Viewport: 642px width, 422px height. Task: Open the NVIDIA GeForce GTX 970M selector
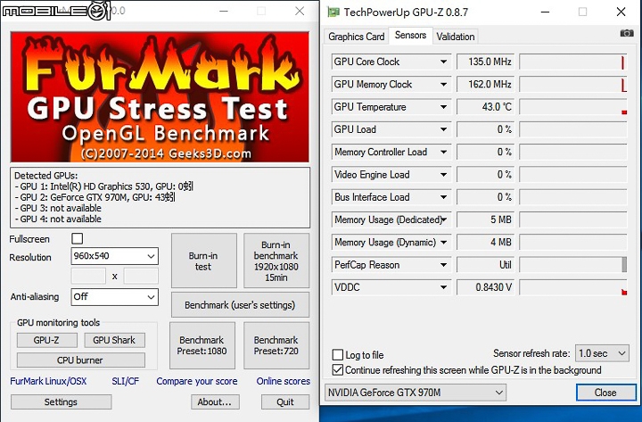coord(416,393)
